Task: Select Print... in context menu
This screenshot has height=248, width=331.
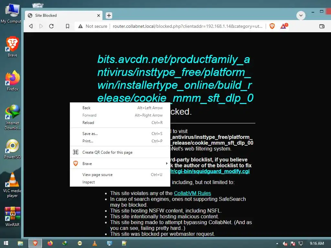Action: pyautogui.click(x=120, y=141)
